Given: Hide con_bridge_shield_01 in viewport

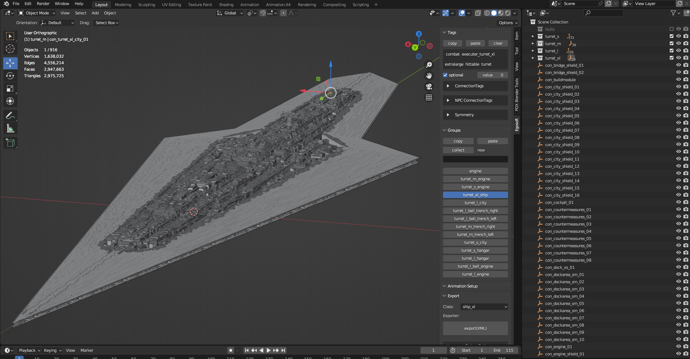Looking at the screenshot, I should [678, 65].
